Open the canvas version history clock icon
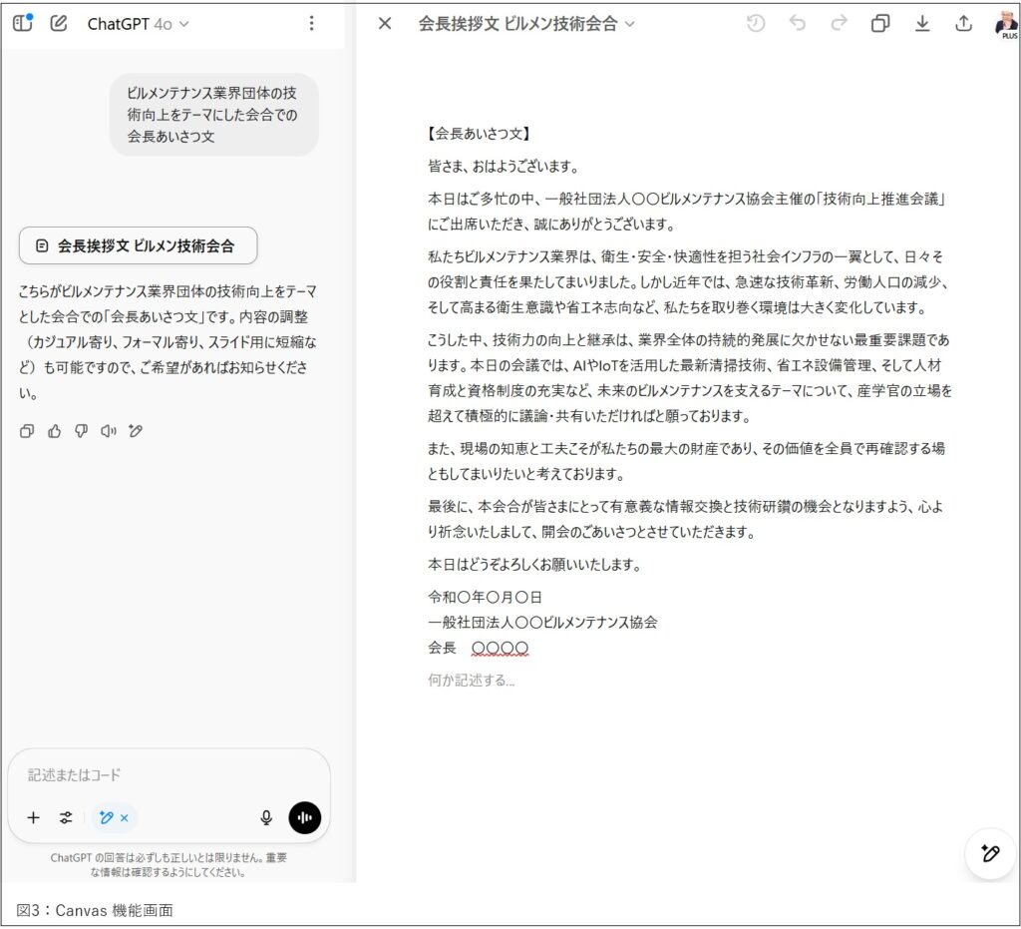This screenshot has width=1021, height=929. 756,23
